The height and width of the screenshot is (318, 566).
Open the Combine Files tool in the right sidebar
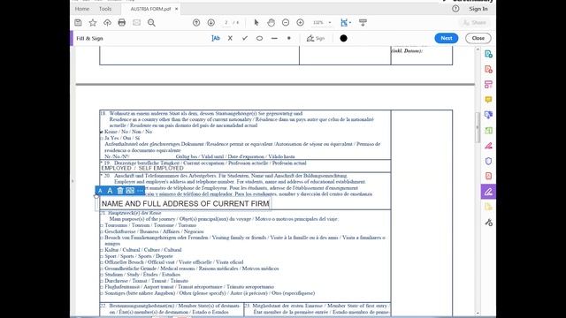(488, 115)
